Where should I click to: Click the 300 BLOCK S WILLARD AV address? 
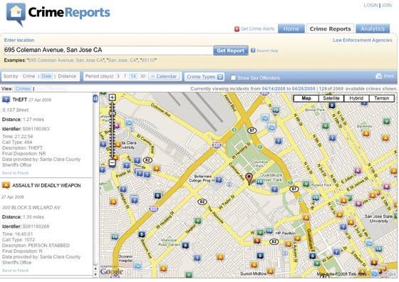pyautogui.click(x=31, y=207)
